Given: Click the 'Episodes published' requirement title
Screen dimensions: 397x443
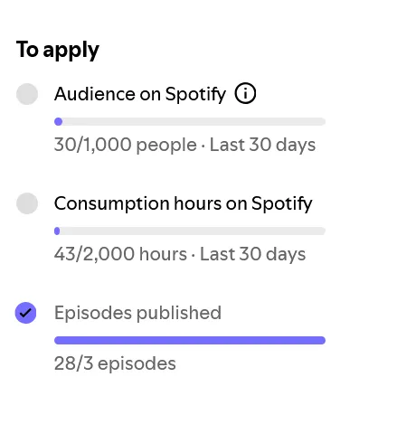Looking at the screenshot, I should click(137, 313).
